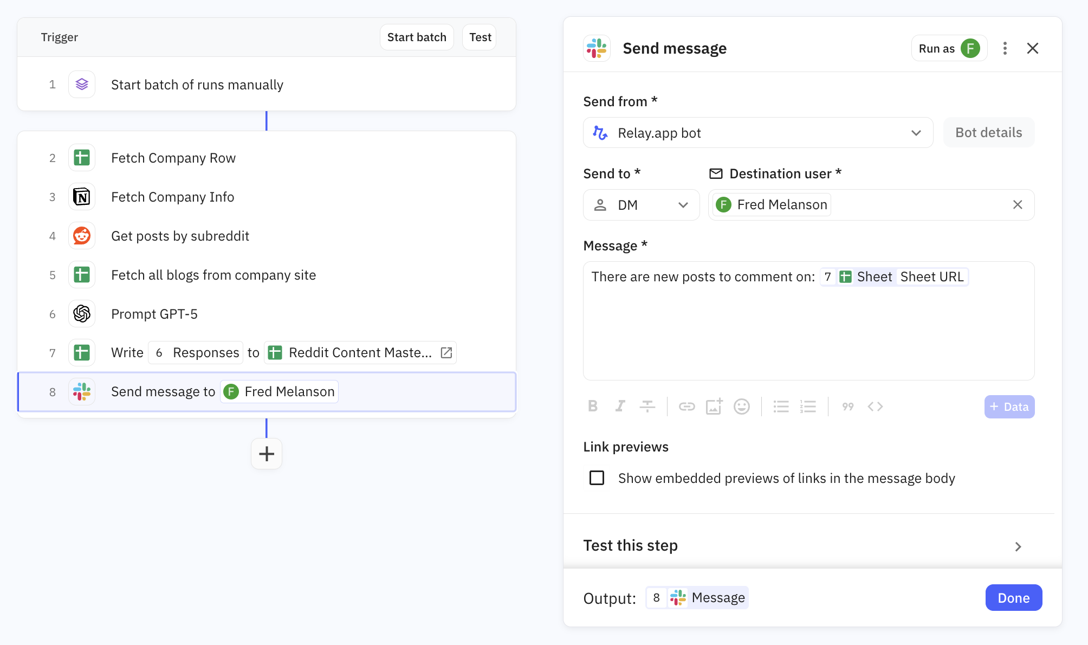Image resolution: width=1088 pixels, height=645 pixels.
Task: Enable embedded link previews checkbox
Action: tap(597, 478)
